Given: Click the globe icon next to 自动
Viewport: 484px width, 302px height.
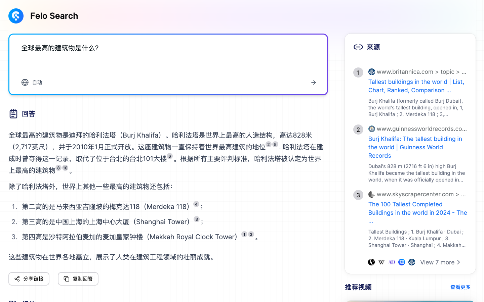Looking at the screenshot, I should click(x=25, y=82).
